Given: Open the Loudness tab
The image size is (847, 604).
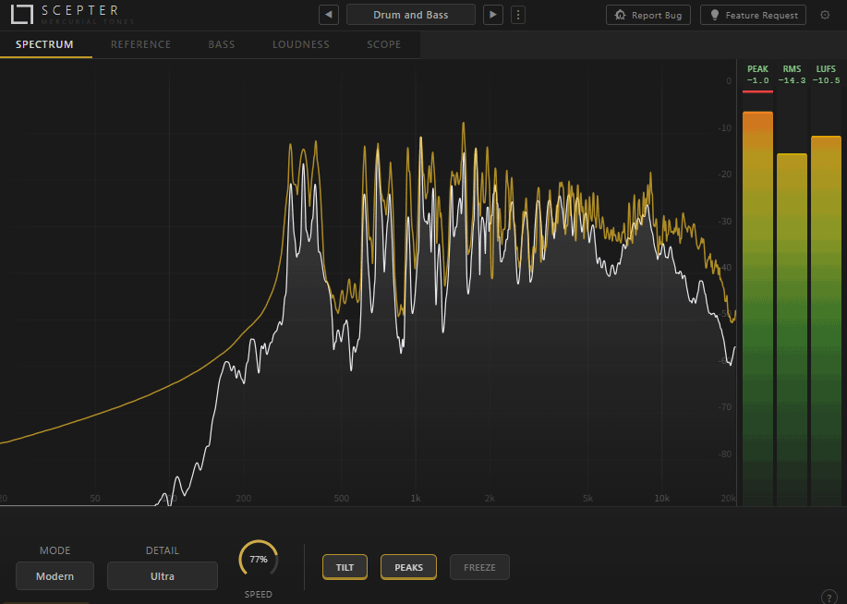Looking at the screenshot, I should click(x=300, y=44).
